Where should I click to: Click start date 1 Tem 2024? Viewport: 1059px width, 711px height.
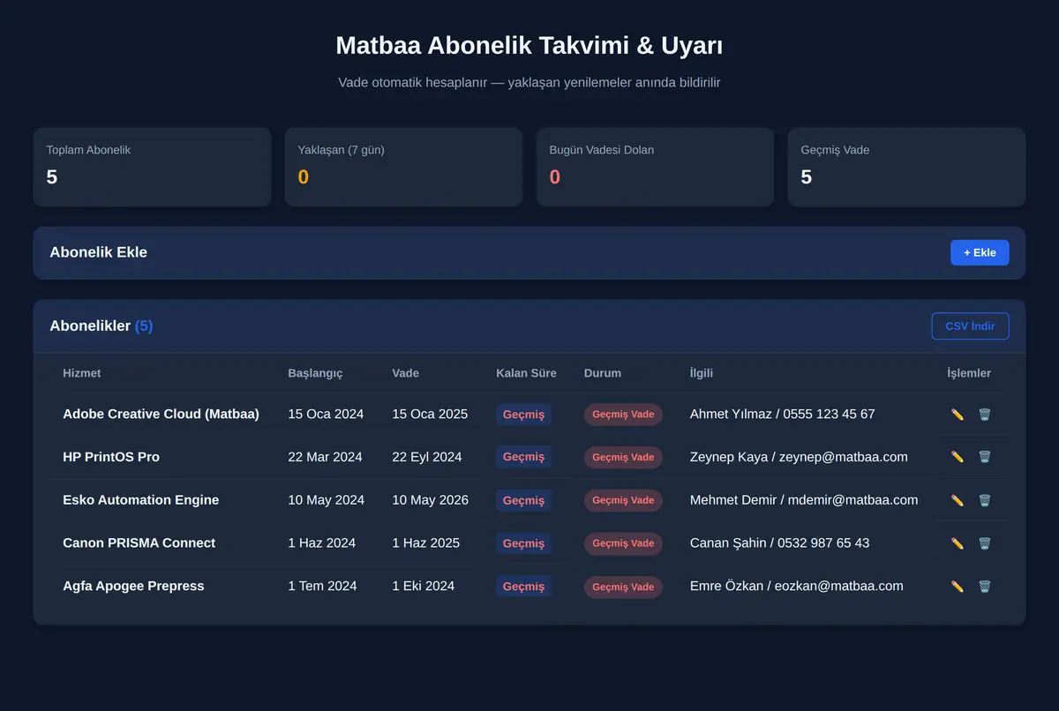point(322,586)
